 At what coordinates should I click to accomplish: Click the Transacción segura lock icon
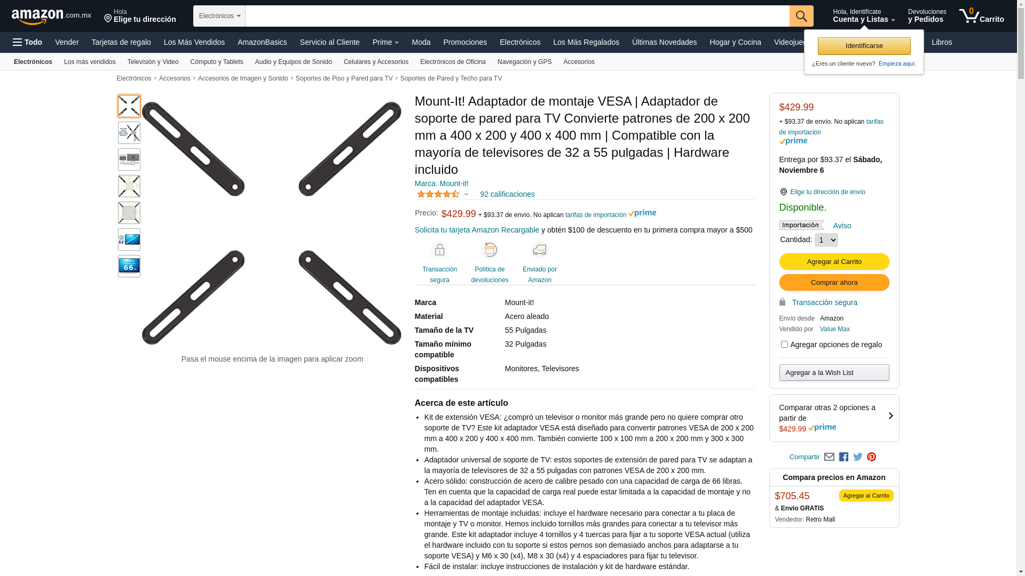coord(439,250)
